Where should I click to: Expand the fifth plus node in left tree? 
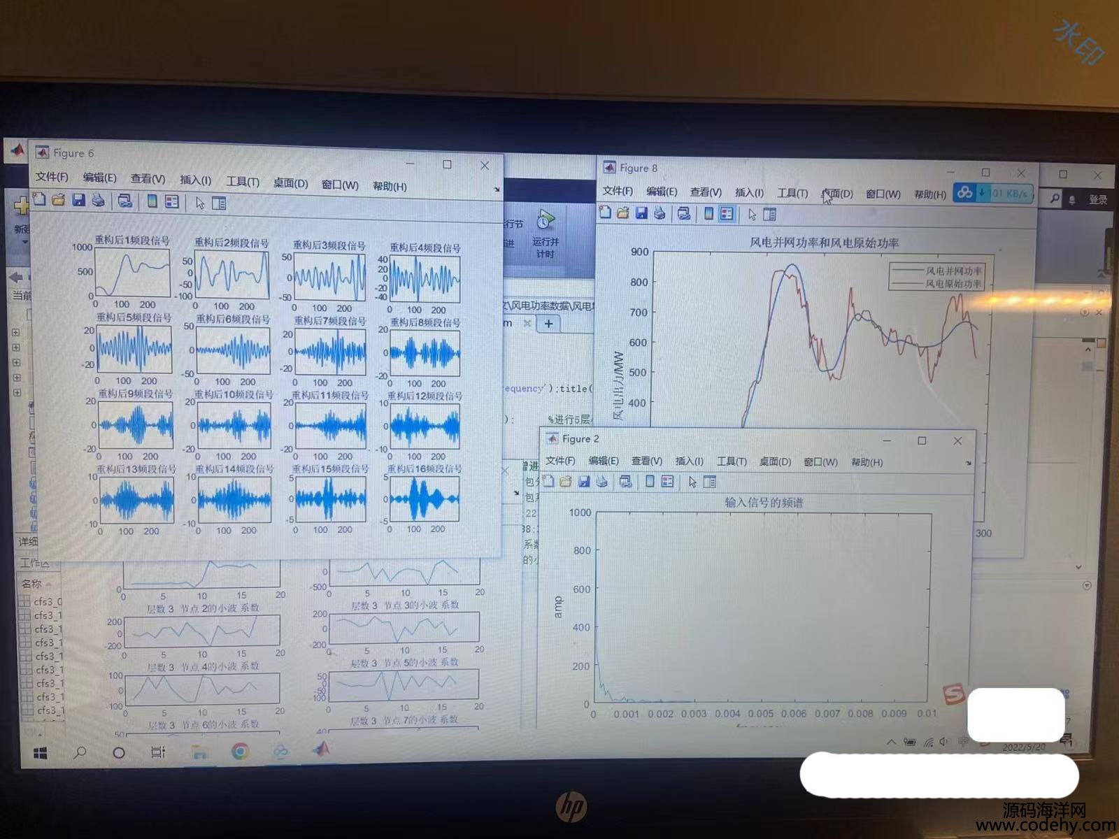coord(16,393)
